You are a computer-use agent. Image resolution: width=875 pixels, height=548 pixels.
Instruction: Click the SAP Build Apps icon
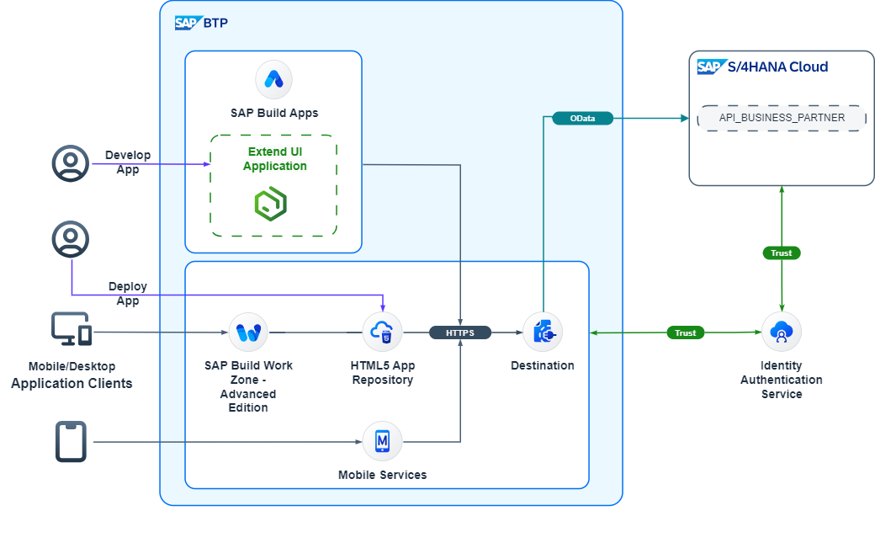tap(273, 80)
